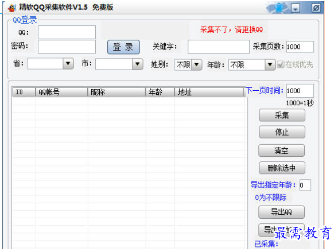Click the QQ account input field
The image size is (336, 249).
[x=66, y=32]
